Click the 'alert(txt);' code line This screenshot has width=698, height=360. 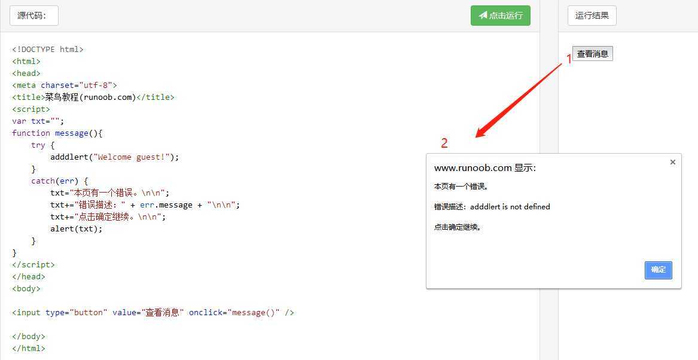coord(76,228)
